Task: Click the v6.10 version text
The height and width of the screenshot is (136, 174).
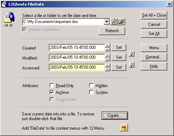Action: click(x=8, y=25)
